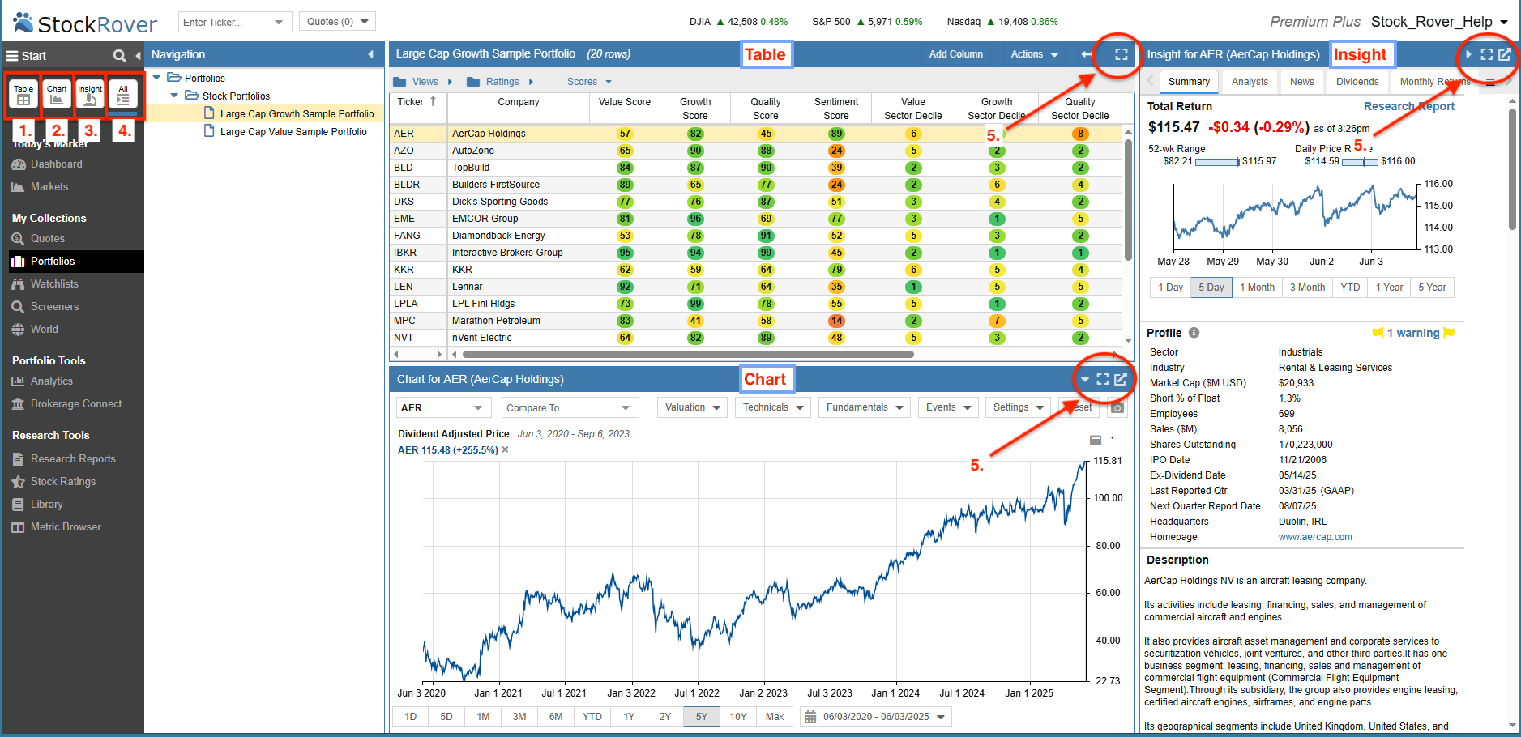Screen dimensions: 1521x737
Task: Collapse the Navigation panel arrow
Action: click(371, 54)
